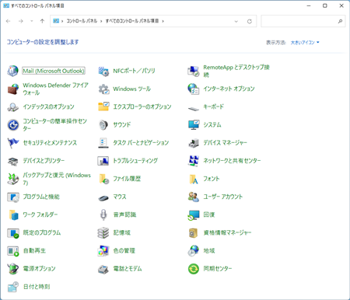Expand chevron after すべてのコントロール パネル項目 breadcrumb
Image resolution: width=350 pixels, height=300 pixels.
point(163,21)
